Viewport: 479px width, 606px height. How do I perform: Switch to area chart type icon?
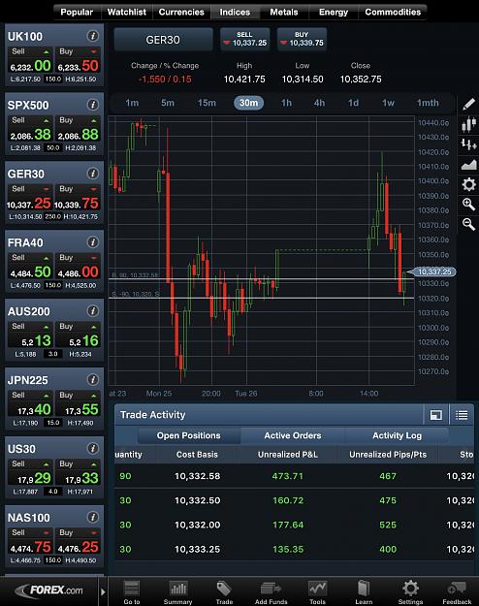468,165
